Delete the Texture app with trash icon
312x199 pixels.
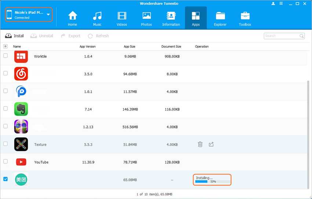click(x=200, y=144)
